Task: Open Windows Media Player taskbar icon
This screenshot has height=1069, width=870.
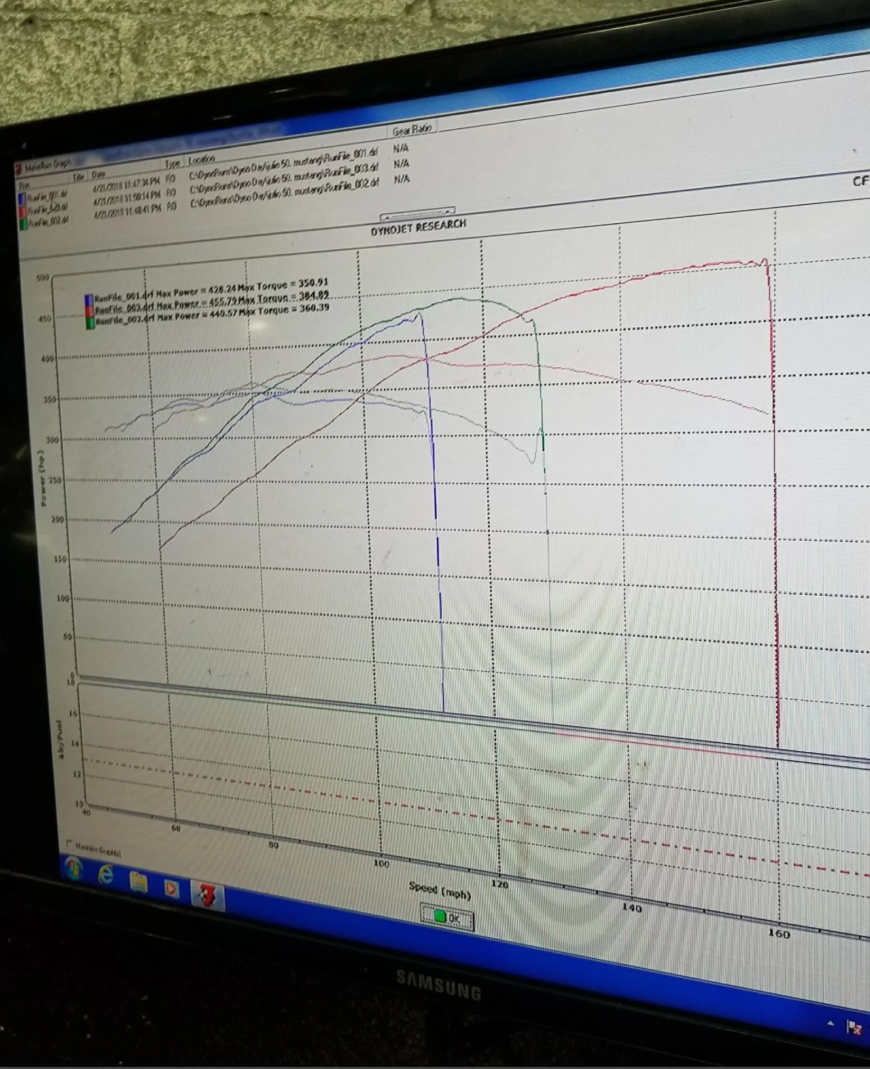Action: coord(172,888)
